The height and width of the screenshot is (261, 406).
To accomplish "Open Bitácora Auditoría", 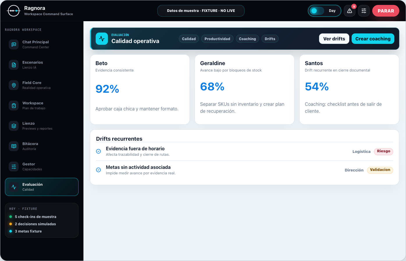I will pyautogui.click(x=42, y=146).
